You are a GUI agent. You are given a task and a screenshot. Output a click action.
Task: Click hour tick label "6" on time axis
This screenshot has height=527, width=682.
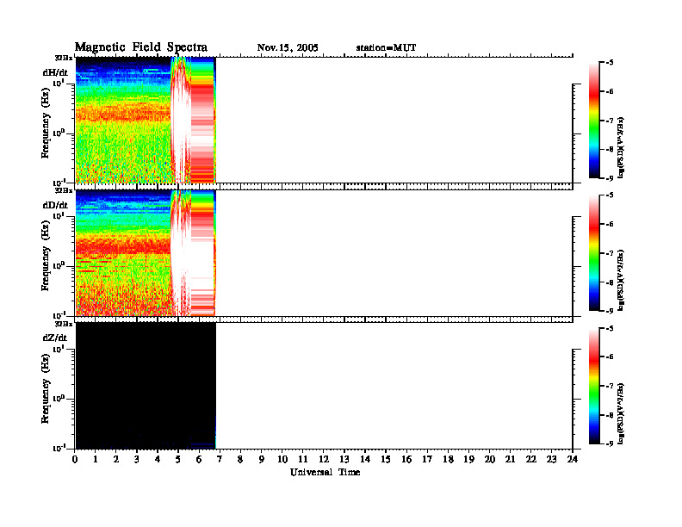coord(199,459)
